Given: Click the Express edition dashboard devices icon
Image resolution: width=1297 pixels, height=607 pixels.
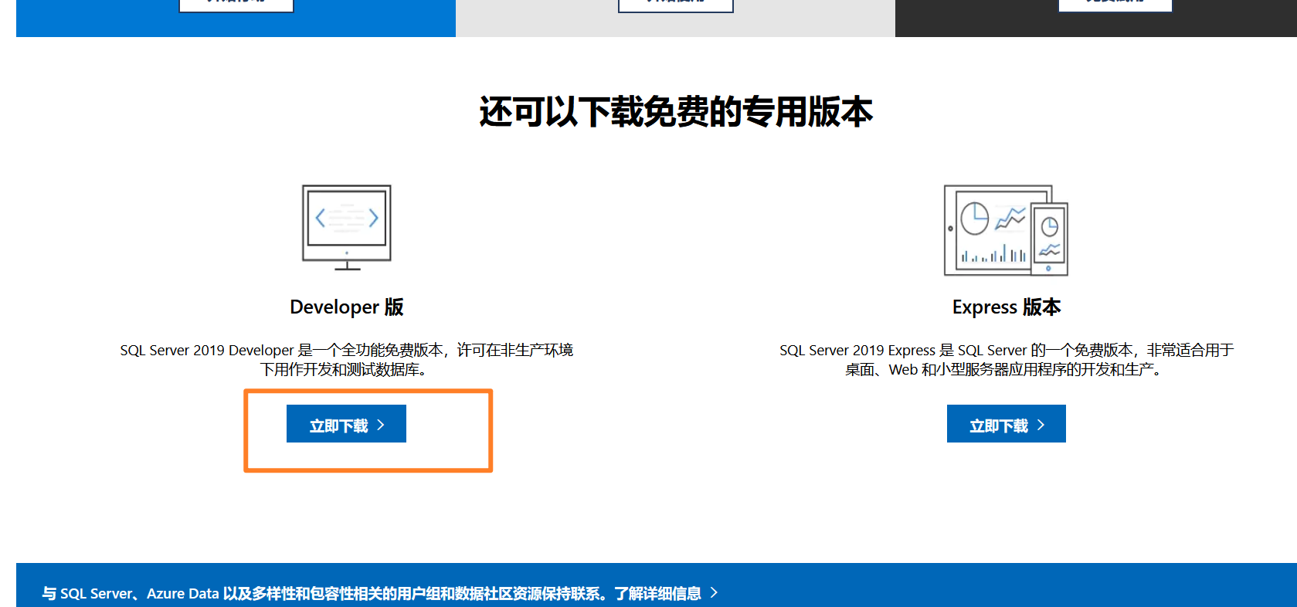Looking at the screenshot, I should (x=1006, y=230).
